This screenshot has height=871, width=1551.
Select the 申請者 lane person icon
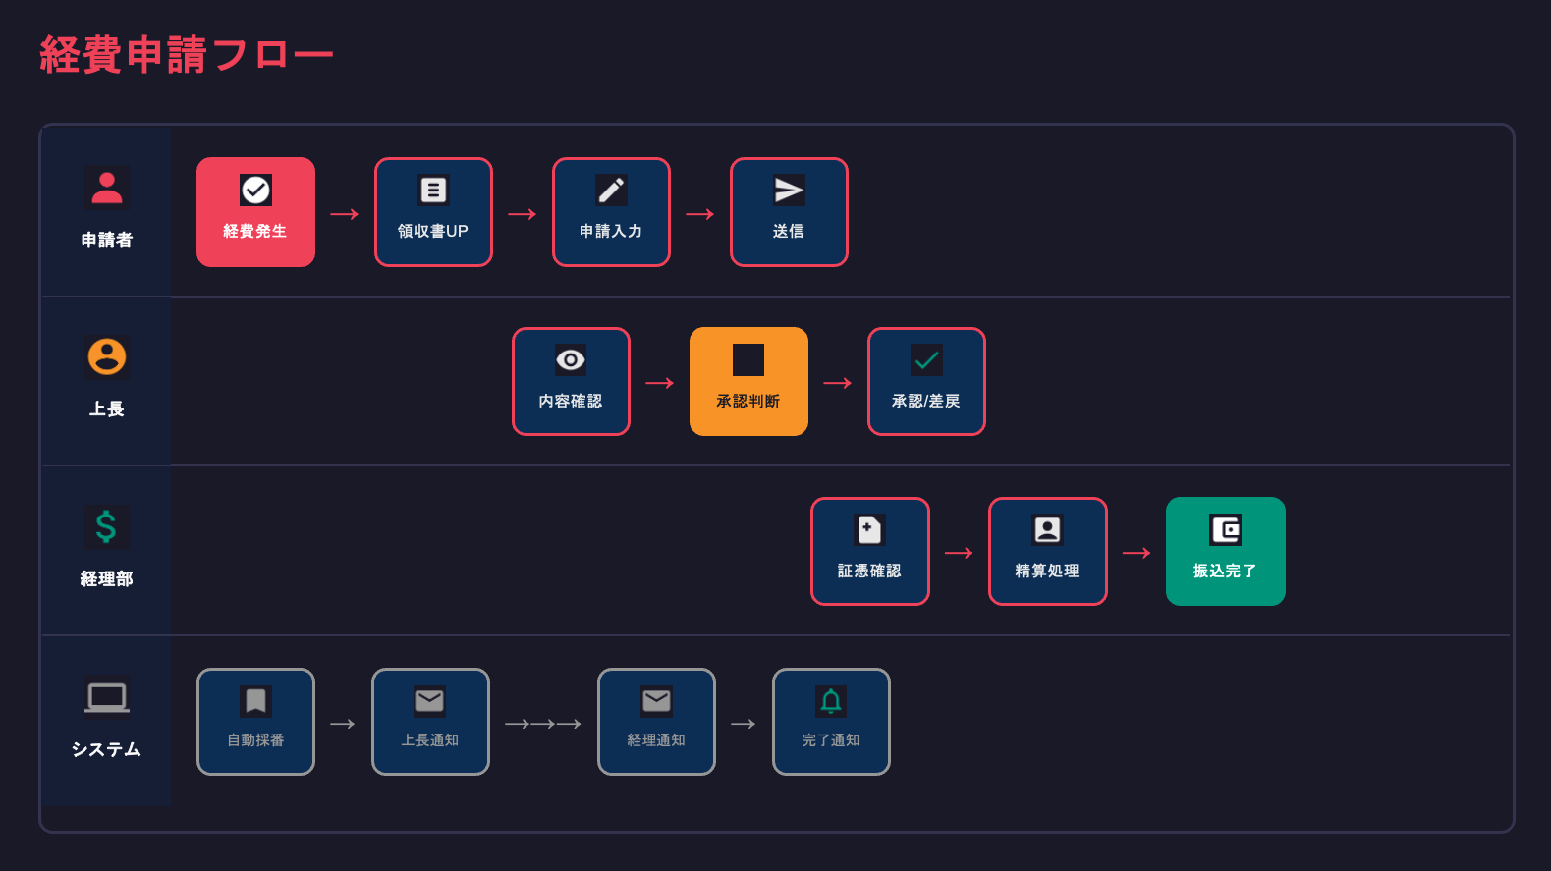click(107, 188)
